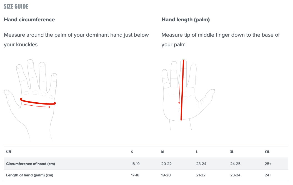This screenshot has width=293, height=185.
Task: Click the 18-19 circumference cell
Action: (x=135, y=164)
